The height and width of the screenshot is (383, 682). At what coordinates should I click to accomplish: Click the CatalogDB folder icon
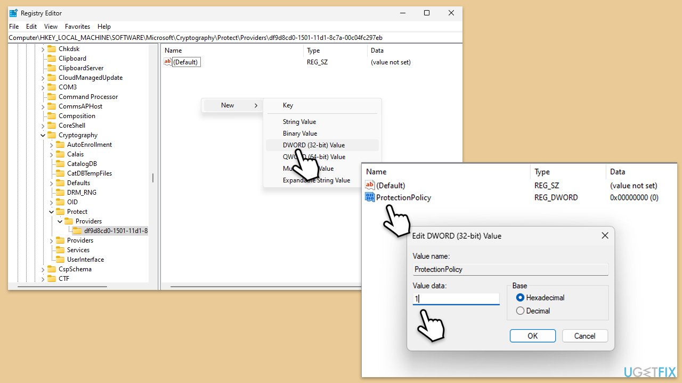60,164
